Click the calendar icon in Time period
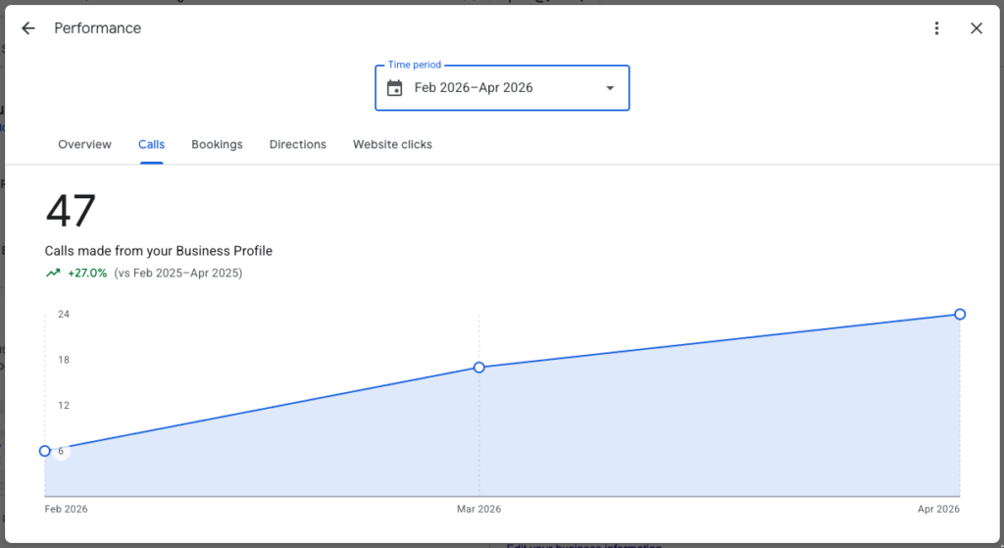Viewport: 1004px width, 548px height. click(394, 87)
